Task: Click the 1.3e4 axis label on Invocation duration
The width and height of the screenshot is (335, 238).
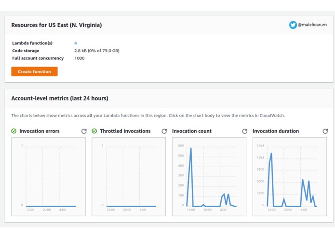Action: [x=260, y=145]
